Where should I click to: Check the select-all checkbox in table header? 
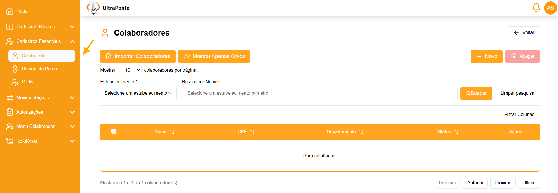pos(114,131)
